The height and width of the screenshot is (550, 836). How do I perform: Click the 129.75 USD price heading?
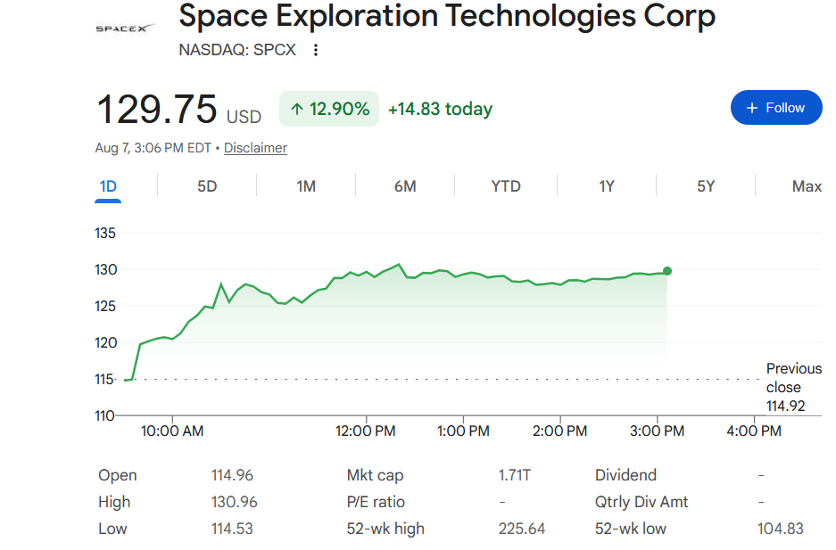178,110
